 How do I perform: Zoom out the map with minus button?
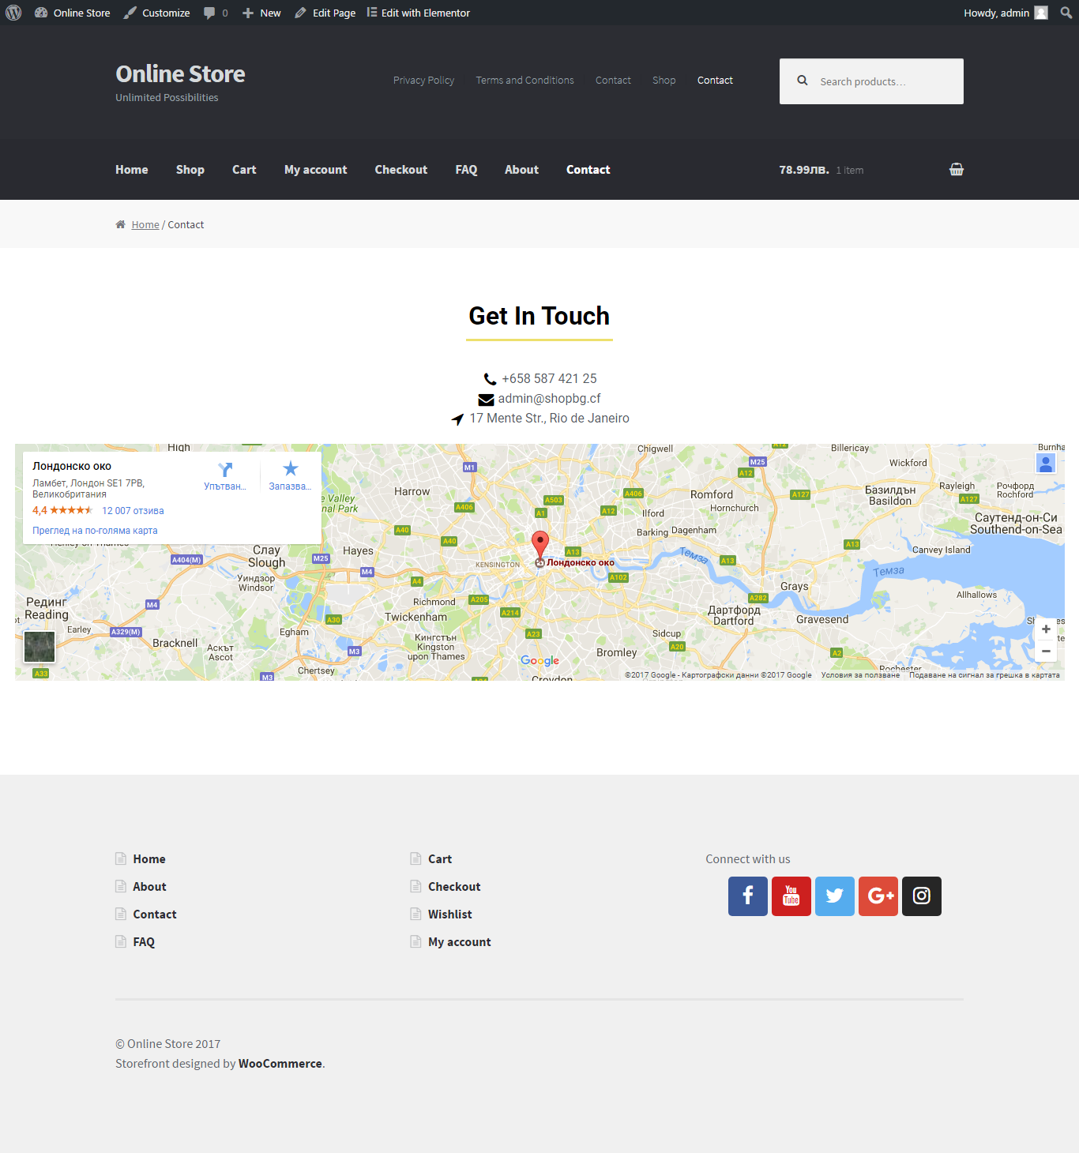pyautogui.click(x=1046, y=652)
